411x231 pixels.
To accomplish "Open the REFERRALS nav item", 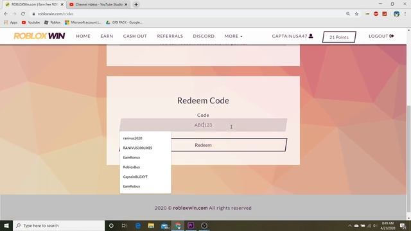I will [x=170, y=36].
